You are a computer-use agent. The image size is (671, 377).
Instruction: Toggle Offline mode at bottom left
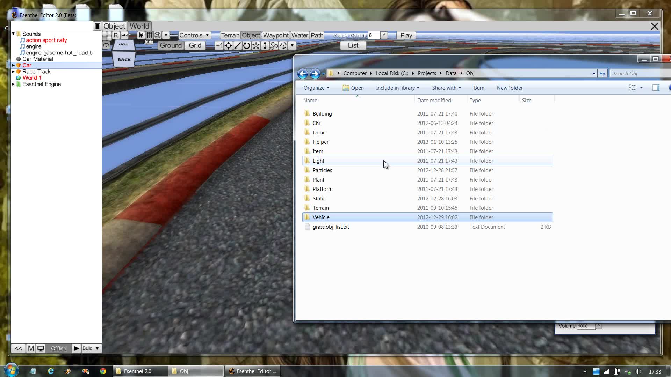58,348
